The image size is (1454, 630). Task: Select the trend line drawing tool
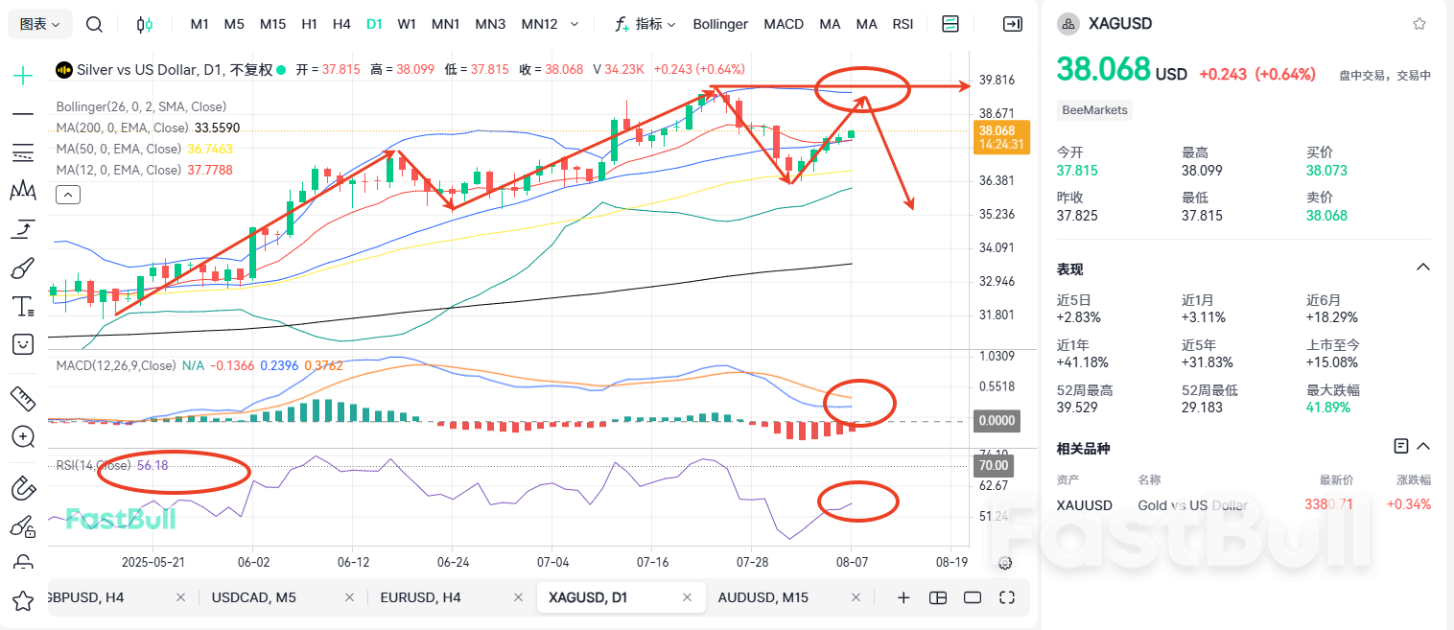23,113
